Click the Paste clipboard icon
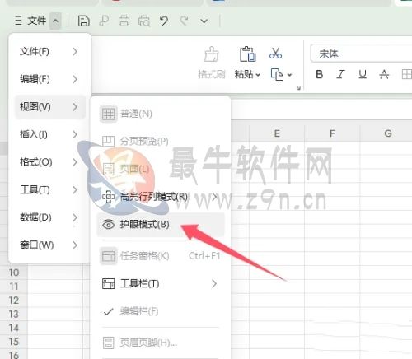 [x=247, y=54]
